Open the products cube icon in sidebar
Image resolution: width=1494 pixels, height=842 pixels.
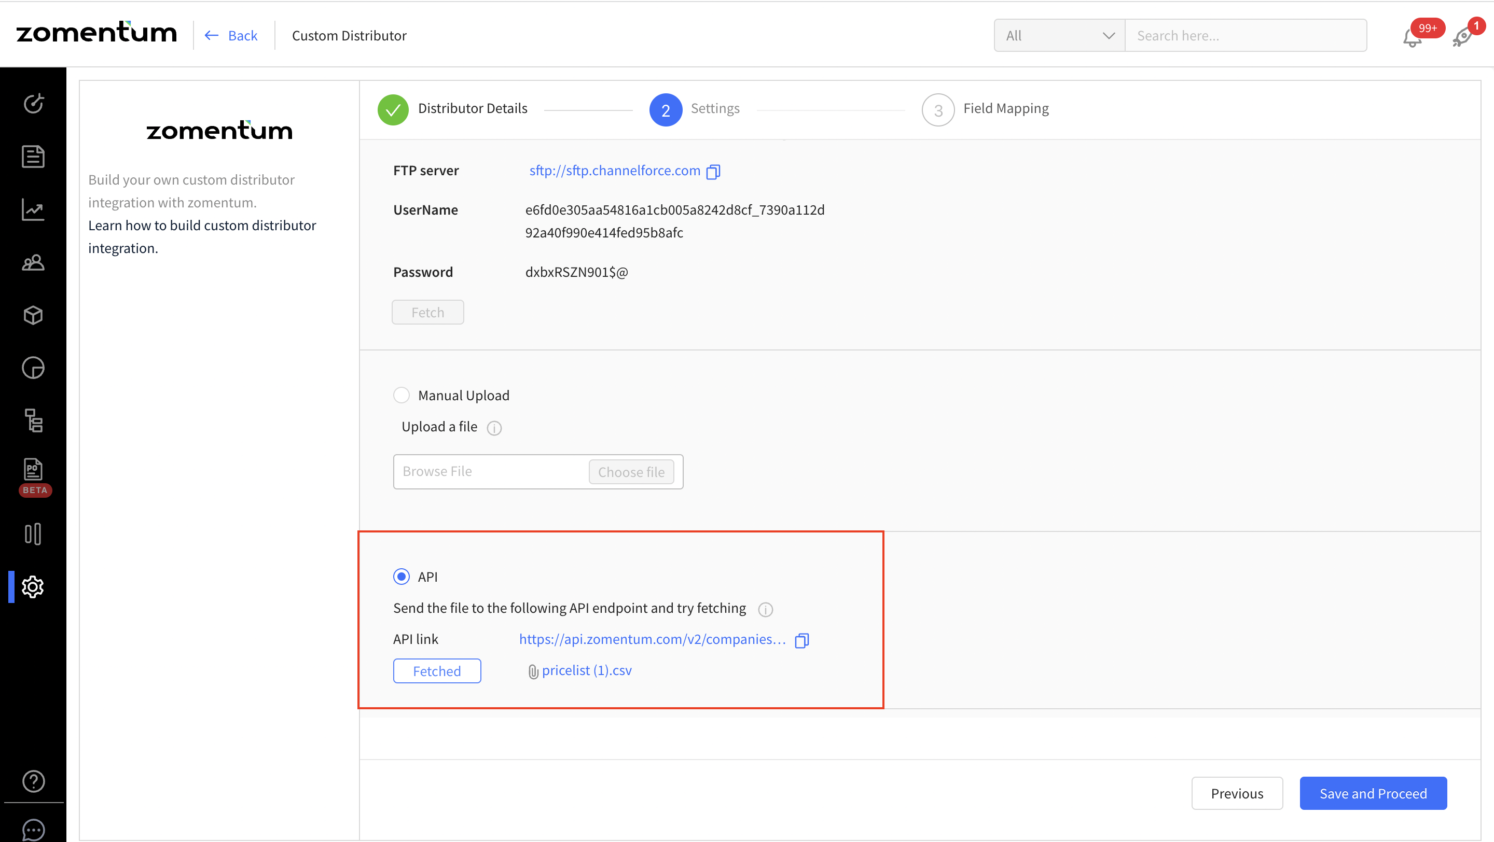[33, 315]
